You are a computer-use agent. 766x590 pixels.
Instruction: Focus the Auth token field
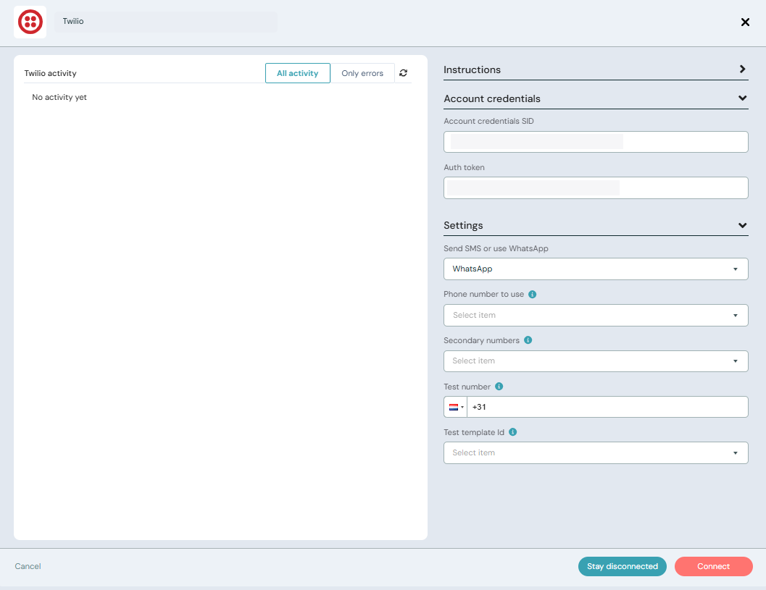click(596, 188)
